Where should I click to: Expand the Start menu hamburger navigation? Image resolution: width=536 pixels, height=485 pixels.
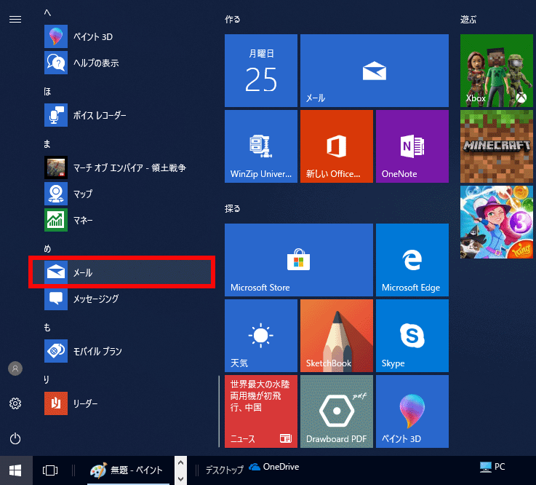click(15, 20)
